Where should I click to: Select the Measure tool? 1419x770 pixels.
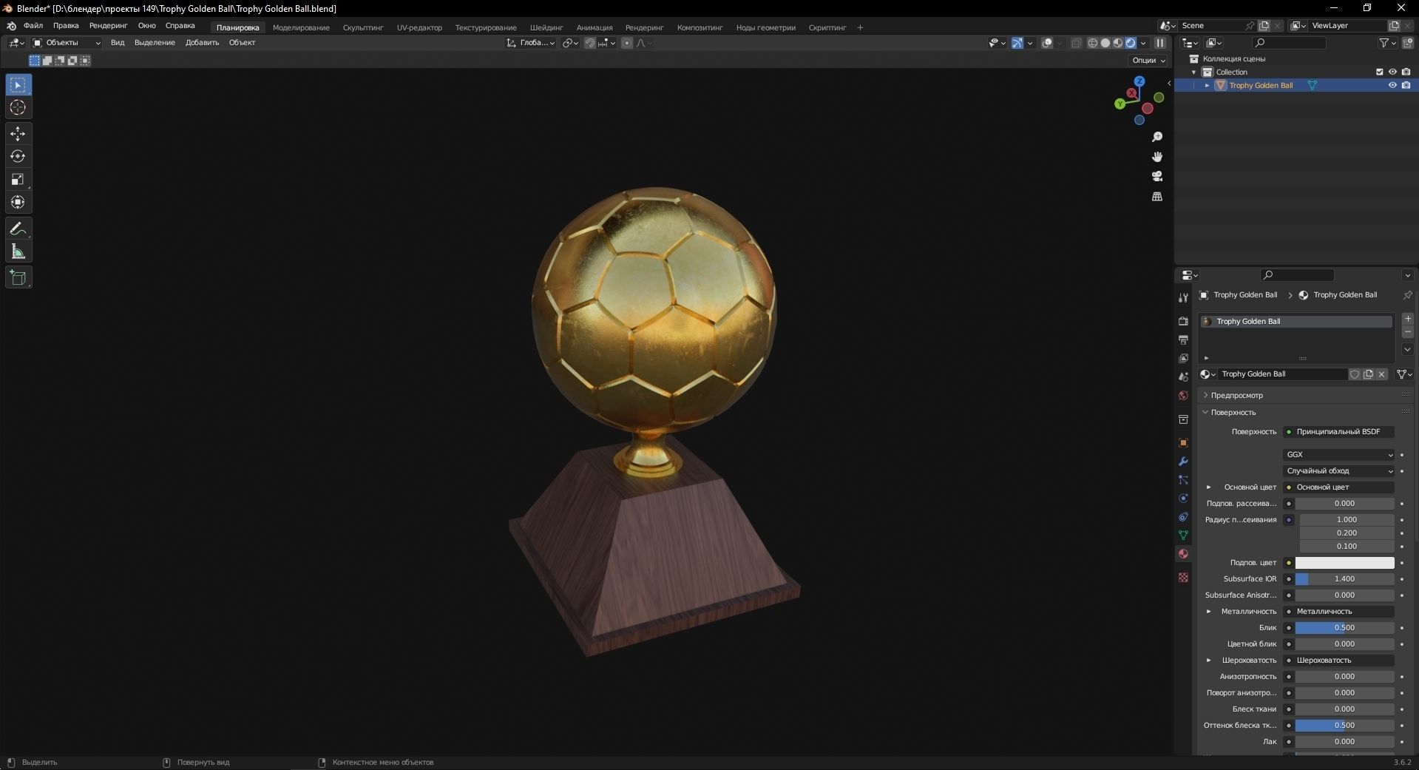pos(18,251)
